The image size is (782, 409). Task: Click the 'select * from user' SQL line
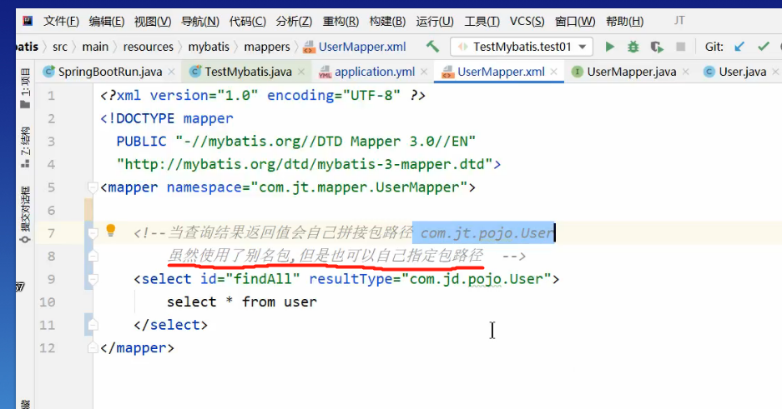(242, 302)
